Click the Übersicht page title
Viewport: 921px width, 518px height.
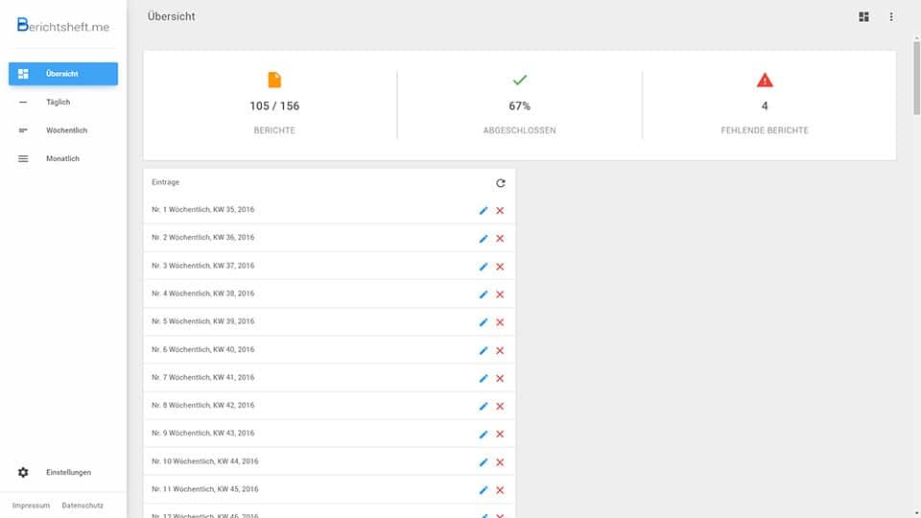(171, 16)
